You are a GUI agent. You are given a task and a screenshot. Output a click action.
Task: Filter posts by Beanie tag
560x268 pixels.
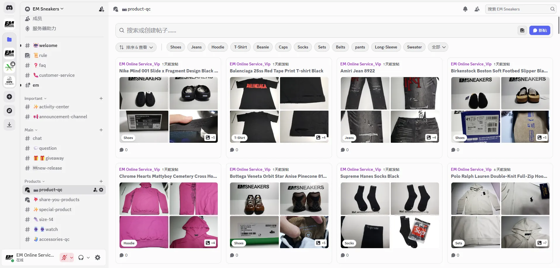point(263,47)
